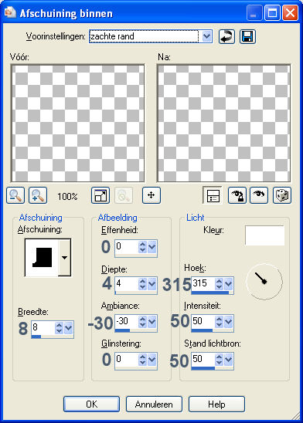Open the Breedte slider dropdown arrow
The image size is (303, 423).
pyautogui.click(x=69, y=328)
